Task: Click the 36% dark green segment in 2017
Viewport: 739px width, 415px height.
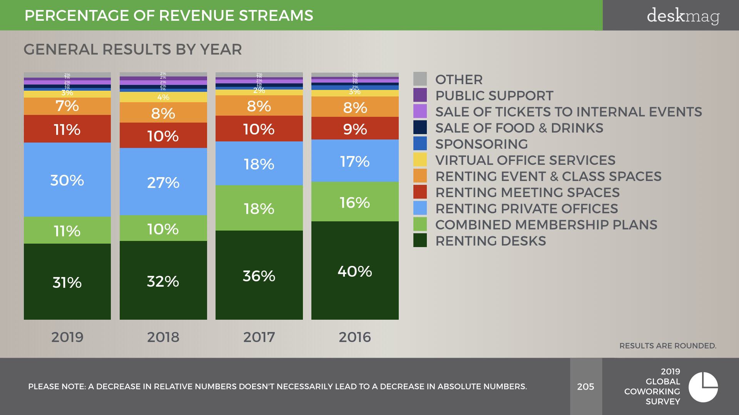Action: click(x=259, y=275)
